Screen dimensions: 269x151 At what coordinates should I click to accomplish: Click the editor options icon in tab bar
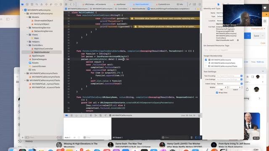[194, 4]
